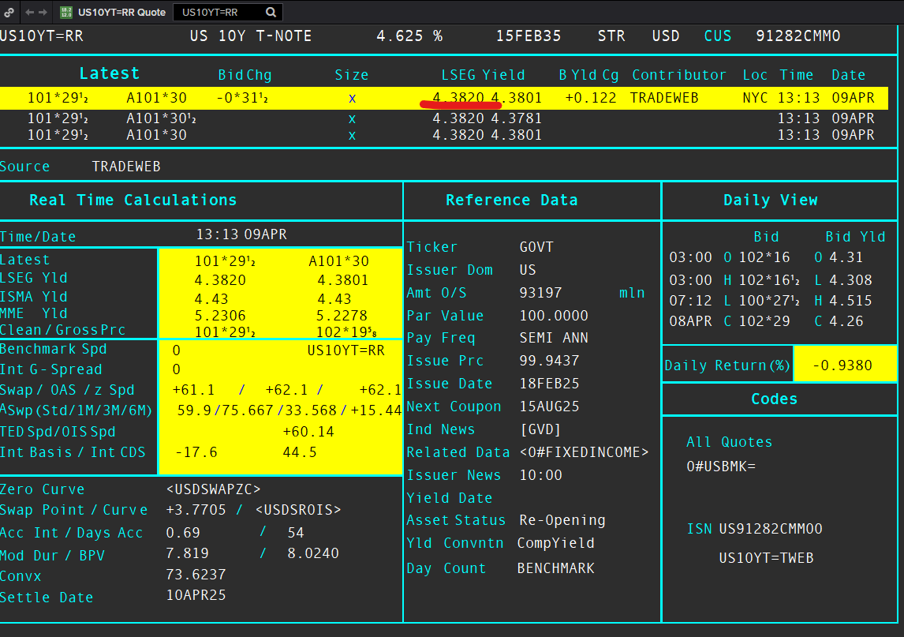Viewport: 904px width, 637px height.
Task: Go back with the left arrow icon
Action: pyautogui.click(x=29, y=12)
